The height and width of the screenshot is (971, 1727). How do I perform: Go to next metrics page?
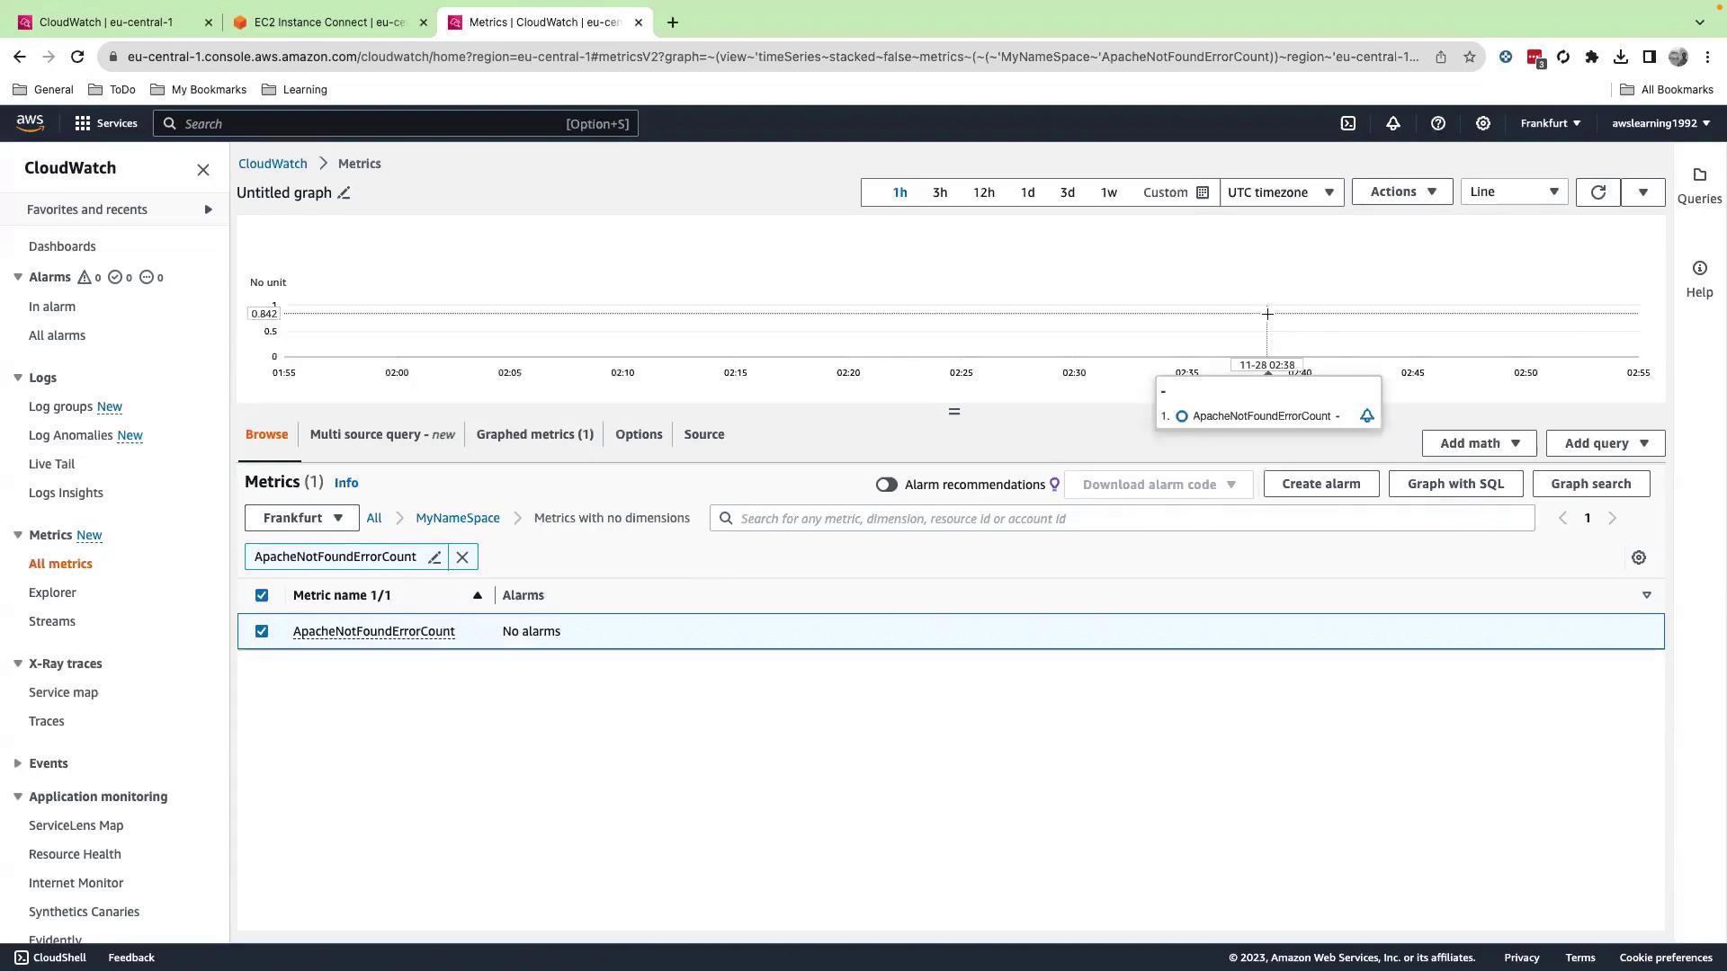1612,518
